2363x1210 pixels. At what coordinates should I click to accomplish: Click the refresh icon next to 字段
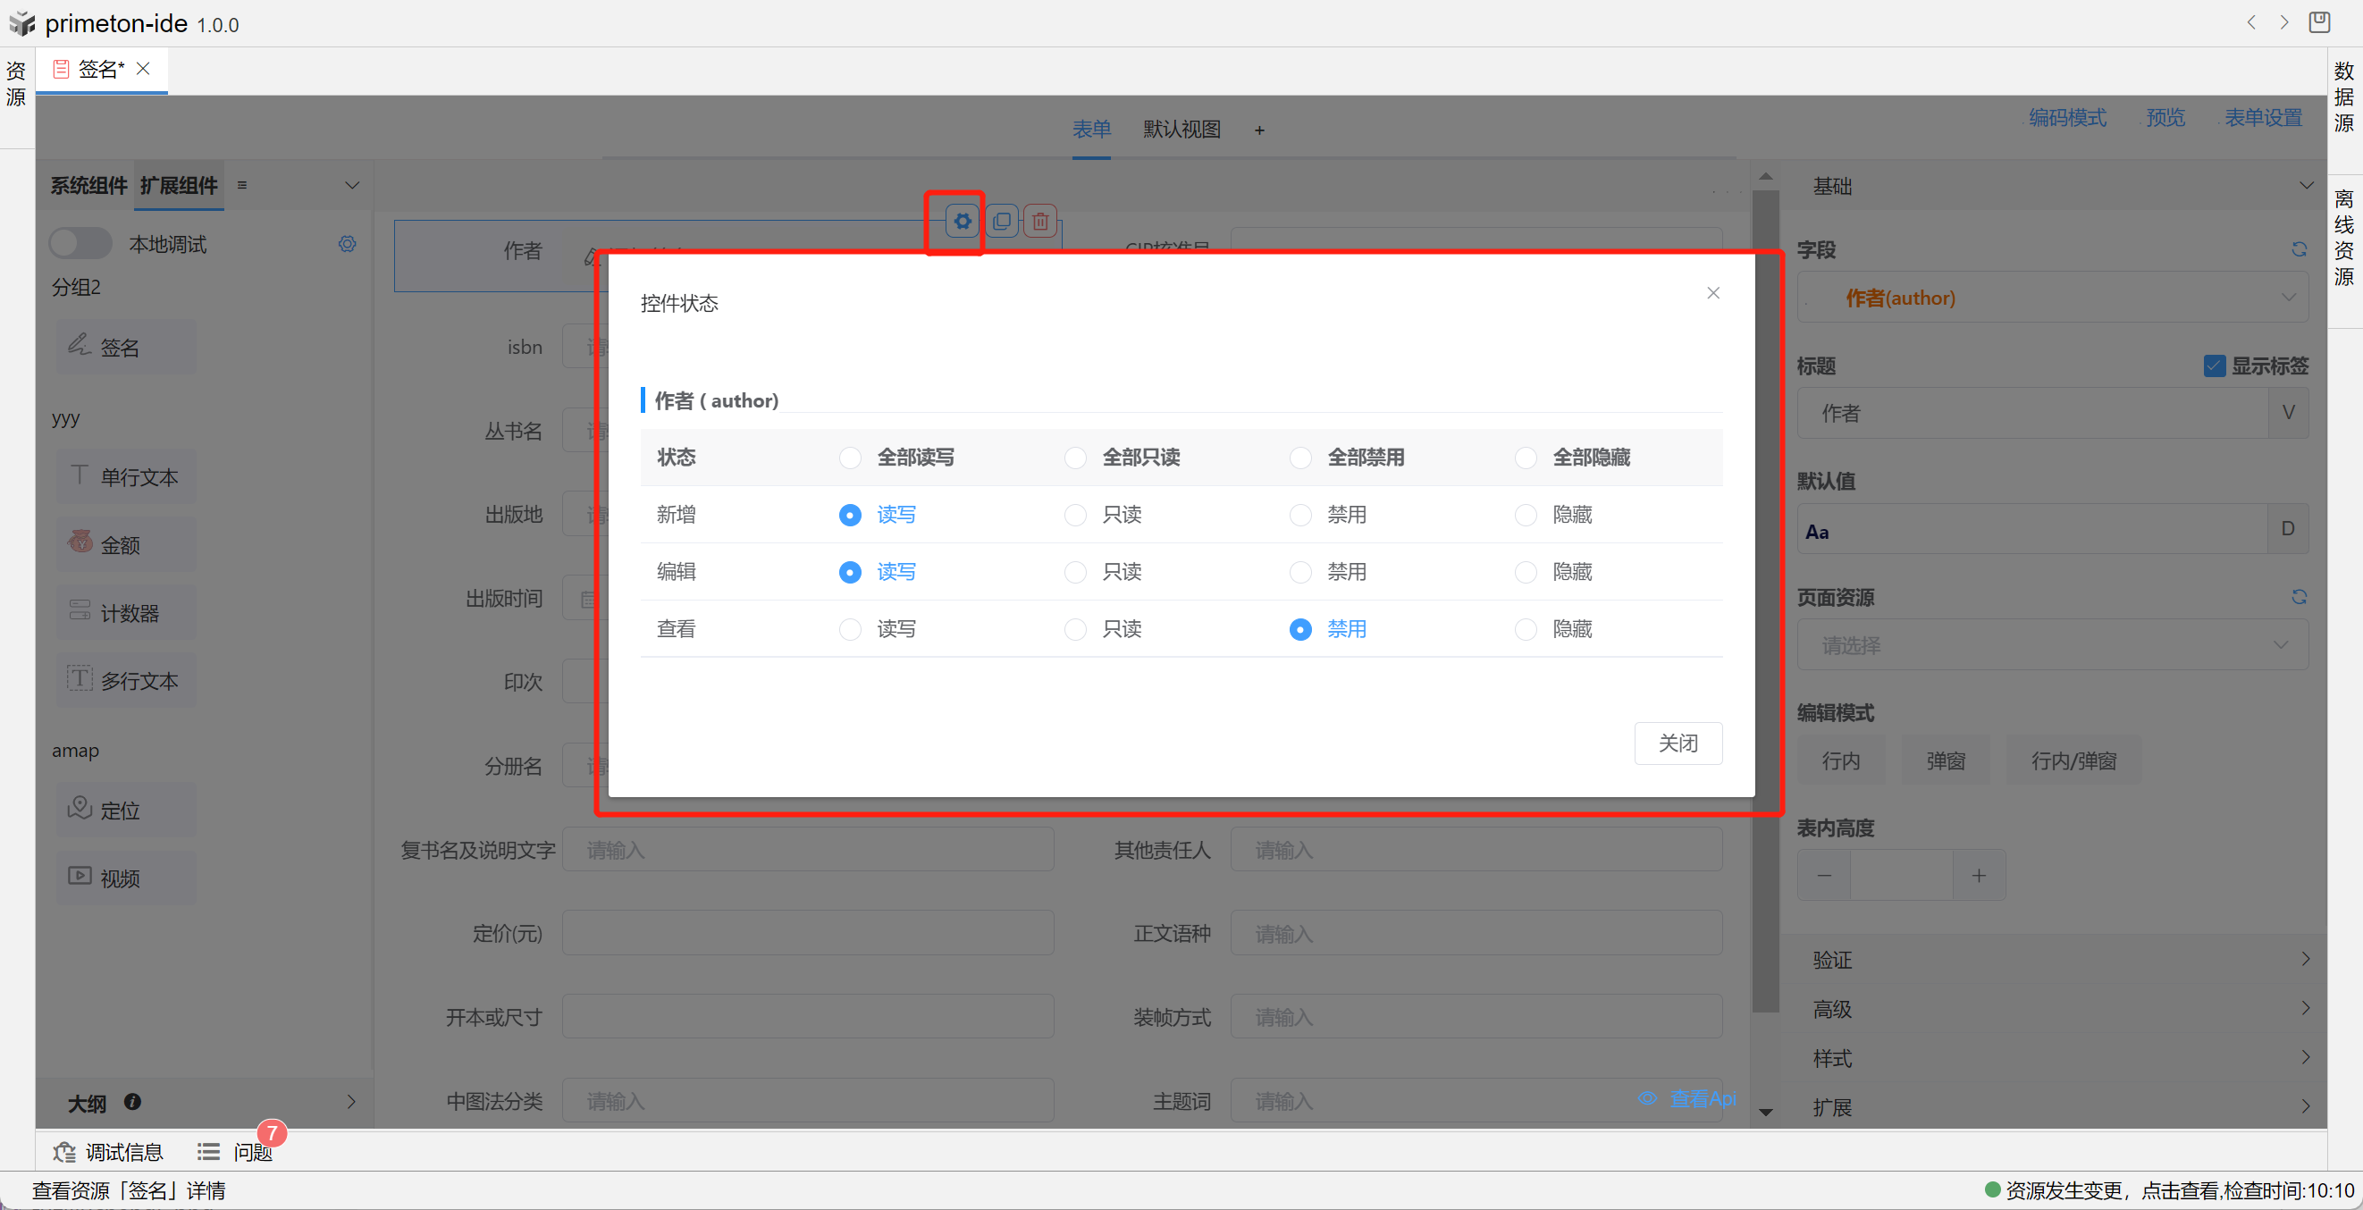point(2299,249)
